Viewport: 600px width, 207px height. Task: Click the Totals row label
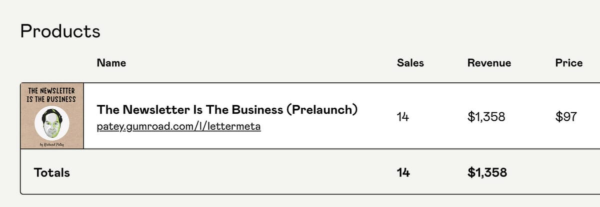click(x=51, y=173)
